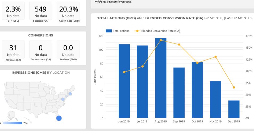Select the Dec 2019 total actions bar
254x131 pixels.
234,109
